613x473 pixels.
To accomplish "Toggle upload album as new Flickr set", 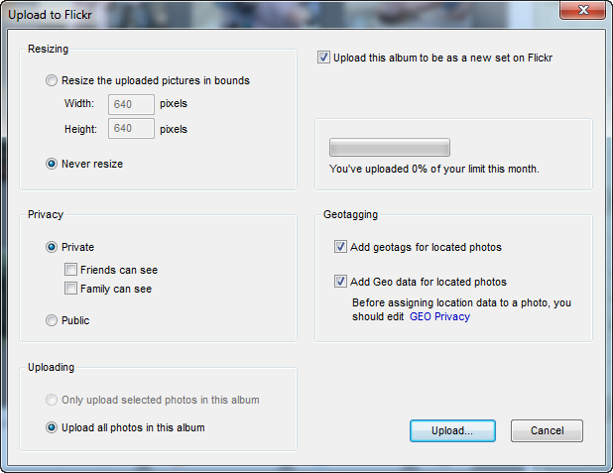I will 323,58.
